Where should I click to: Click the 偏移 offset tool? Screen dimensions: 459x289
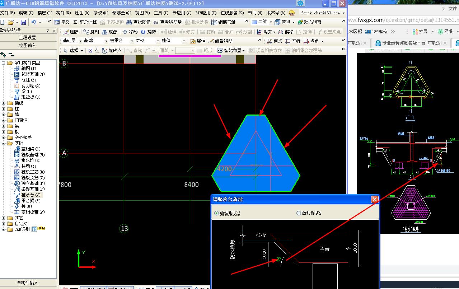286,32
